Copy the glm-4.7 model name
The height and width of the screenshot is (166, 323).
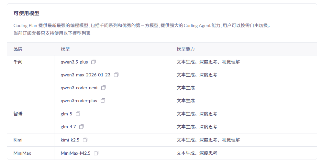pos(82,127)
